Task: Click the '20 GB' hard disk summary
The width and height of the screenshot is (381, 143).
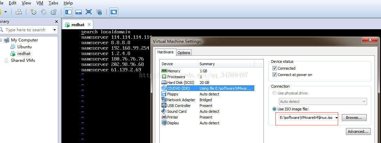Action: 204,83
